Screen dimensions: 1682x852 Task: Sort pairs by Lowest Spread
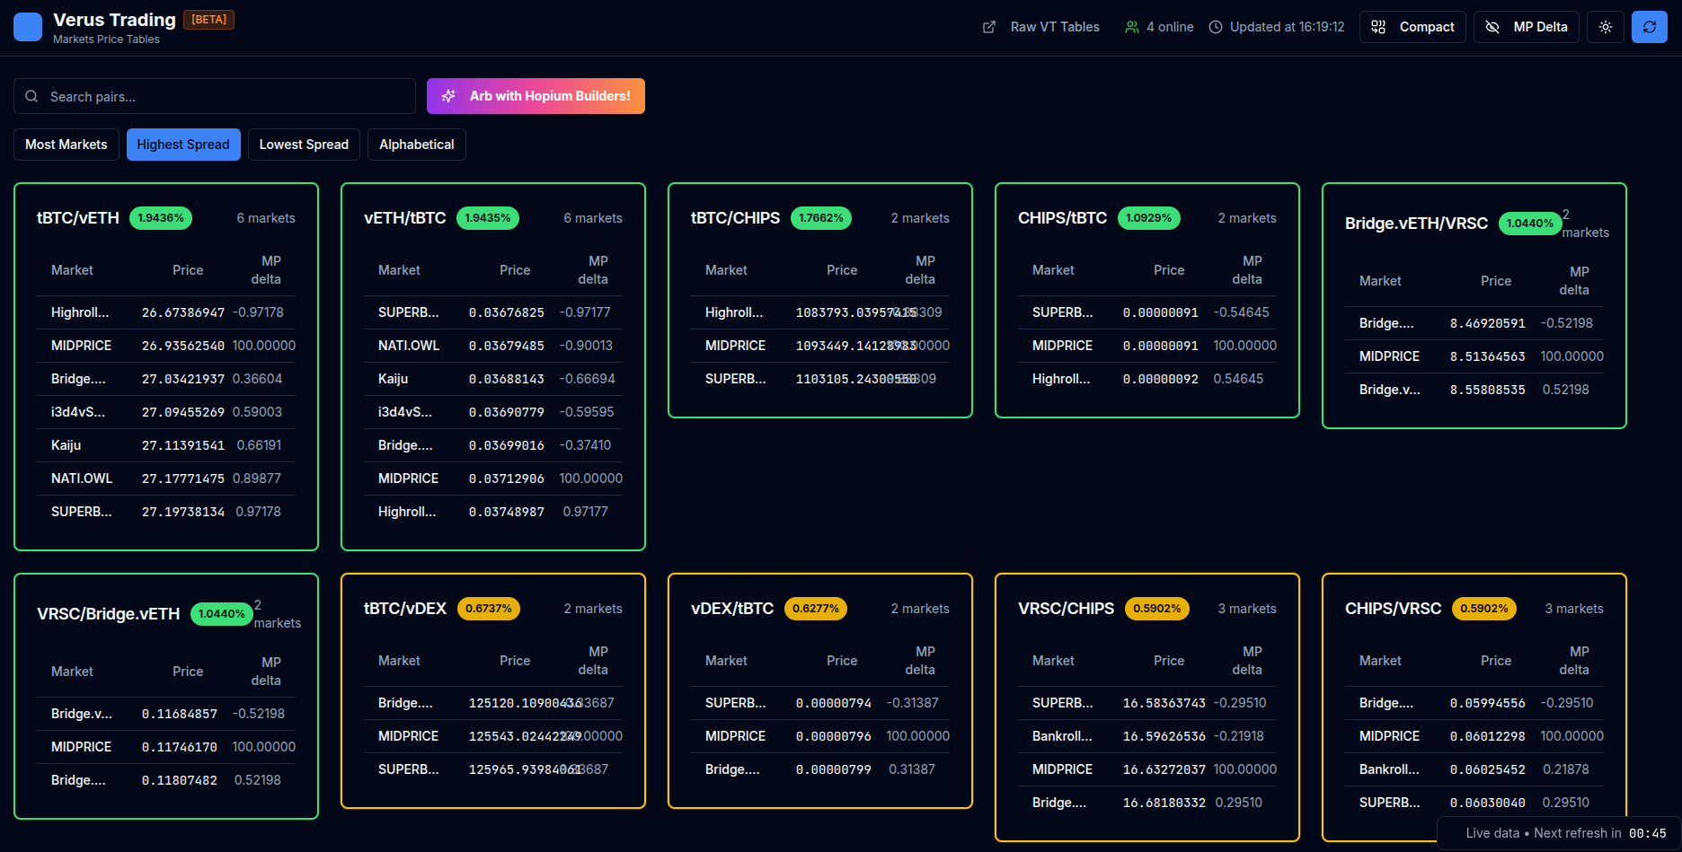click(x=304, y=145)
